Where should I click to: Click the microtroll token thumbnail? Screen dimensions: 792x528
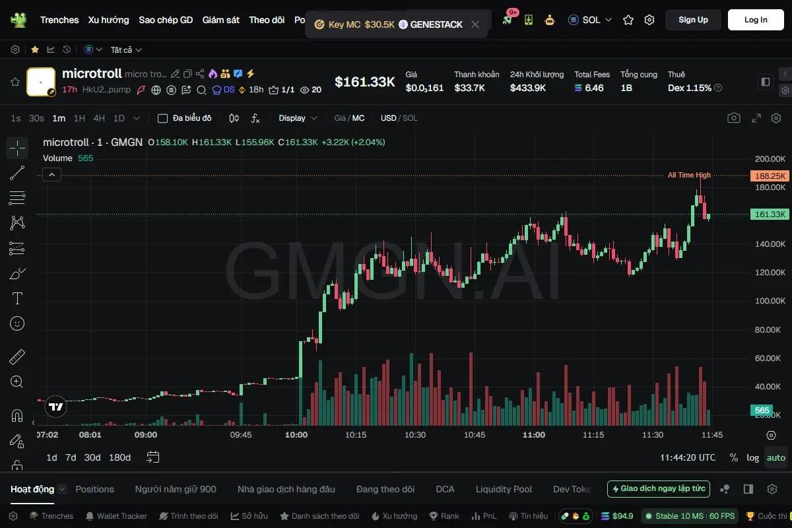tap(41, 82)
